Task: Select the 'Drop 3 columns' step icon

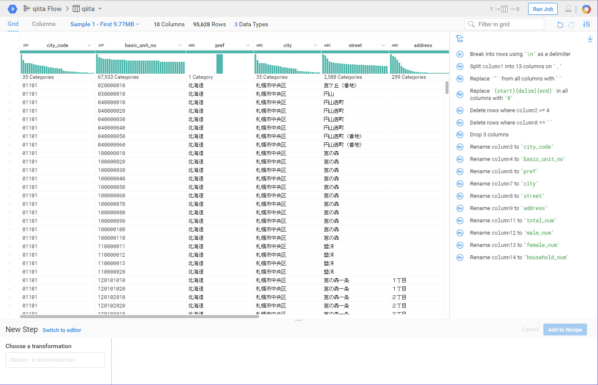Action: (x=460, y=135)
